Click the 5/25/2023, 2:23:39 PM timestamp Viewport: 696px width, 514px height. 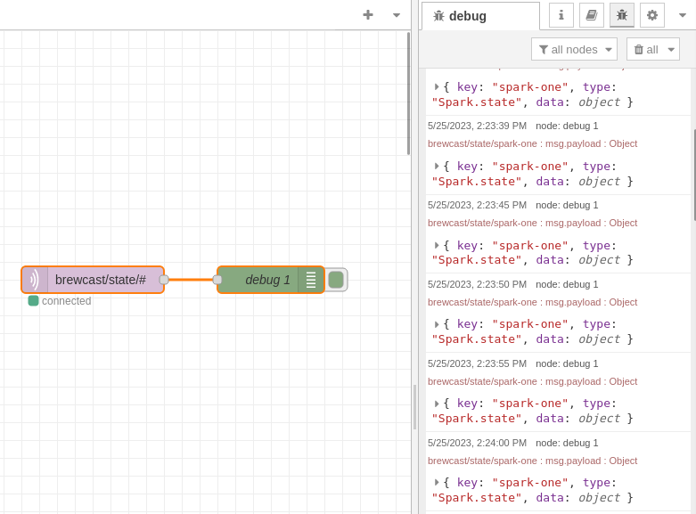477,126
